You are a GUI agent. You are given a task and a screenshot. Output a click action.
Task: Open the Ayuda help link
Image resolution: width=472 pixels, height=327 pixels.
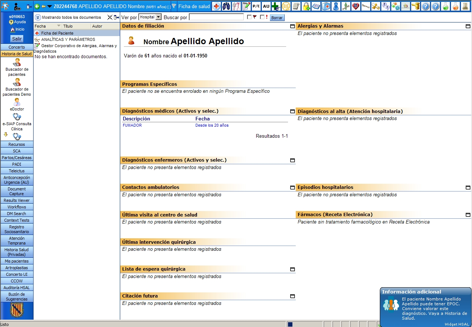(17, 22)
